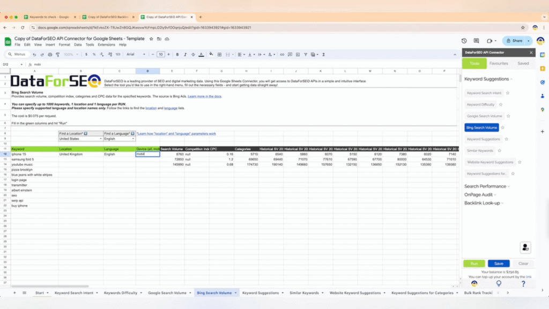Viewport: 549px width, 309px height.
Task: Select the Paint format tool
Action: pyautogui.click(x=57, y=55)
